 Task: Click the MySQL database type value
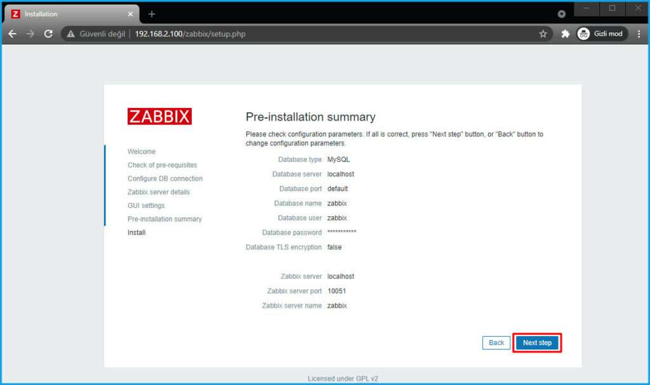coord(338,160)
